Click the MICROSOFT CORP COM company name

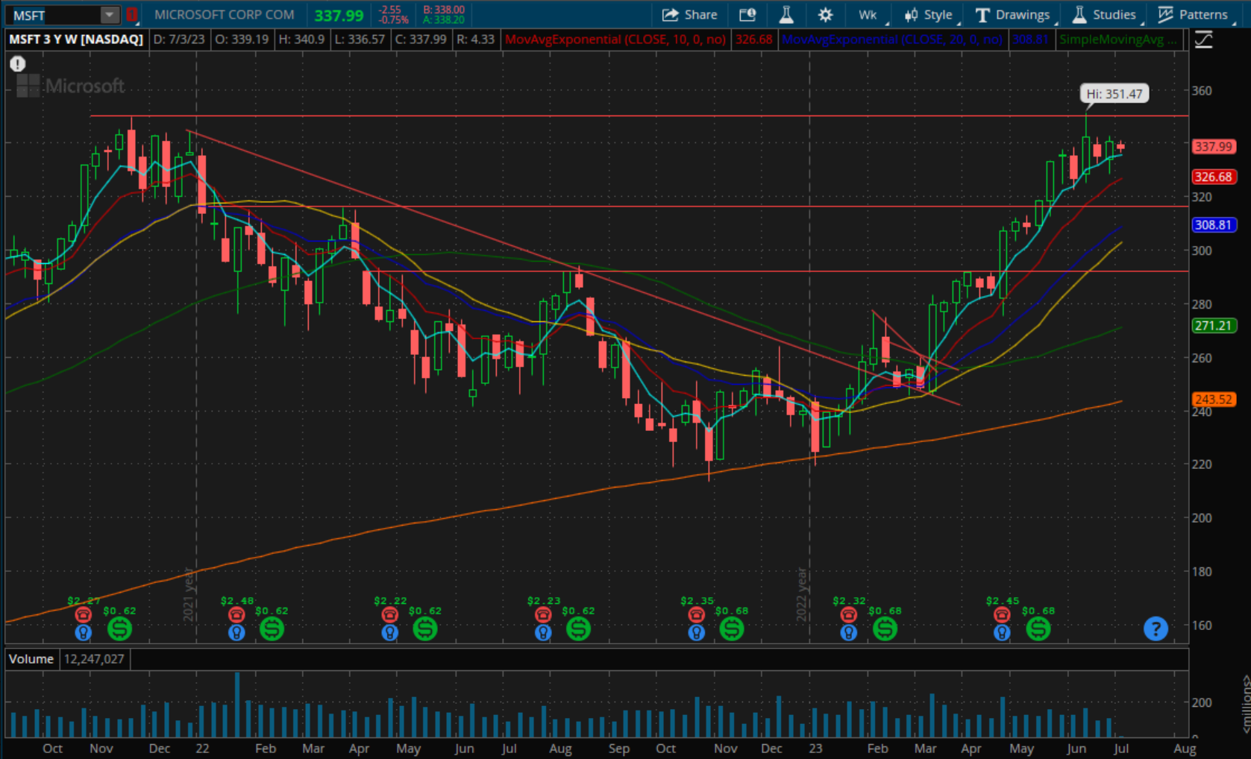[225, 15]
